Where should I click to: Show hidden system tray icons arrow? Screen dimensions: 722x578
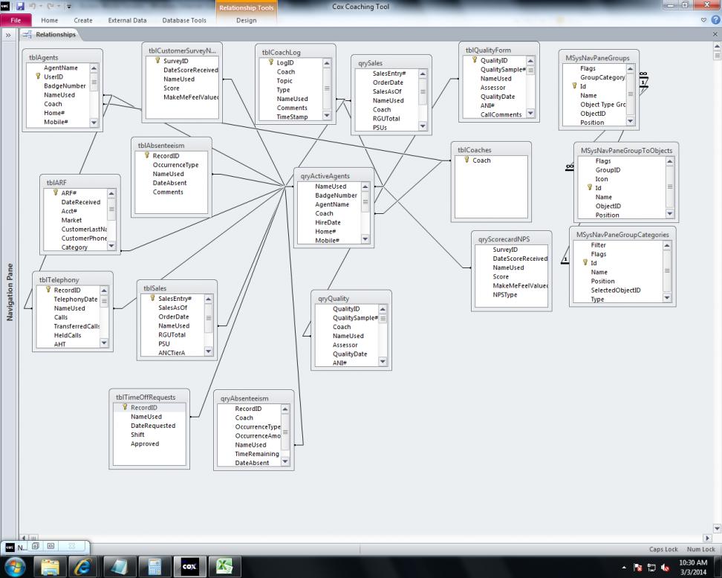point(624,568)
